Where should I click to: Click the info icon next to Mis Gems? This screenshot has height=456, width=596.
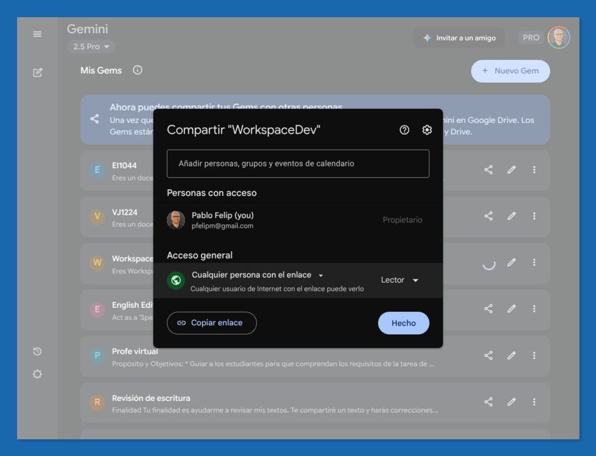click(x=138, y=70)
